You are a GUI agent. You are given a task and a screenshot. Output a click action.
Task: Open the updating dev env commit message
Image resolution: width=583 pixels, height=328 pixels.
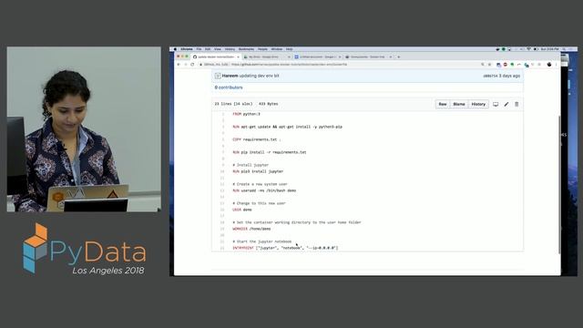259,76
